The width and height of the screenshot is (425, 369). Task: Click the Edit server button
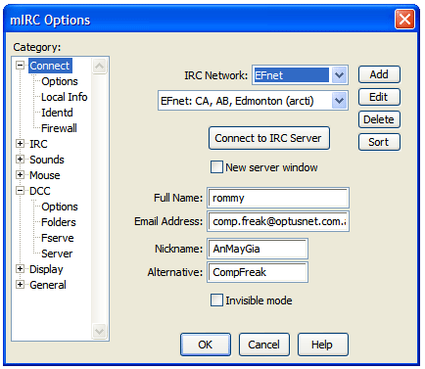[379, 97]
